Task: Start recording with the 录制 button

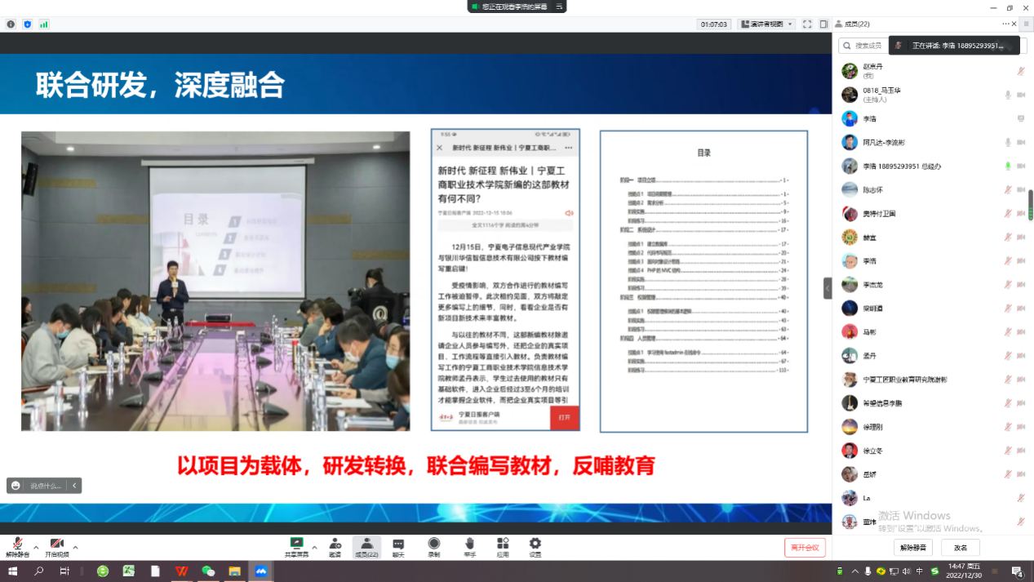Action: coord(434,547)
